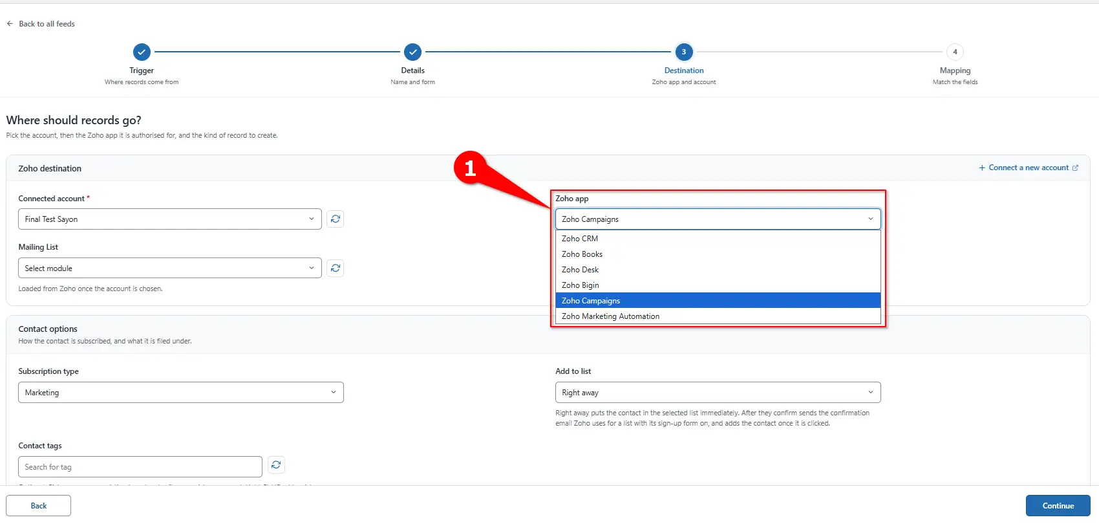The width and height of the screenshot is (1099, 524).
Task: Click the 'Contact options' section heading
Action: (48, 329)
